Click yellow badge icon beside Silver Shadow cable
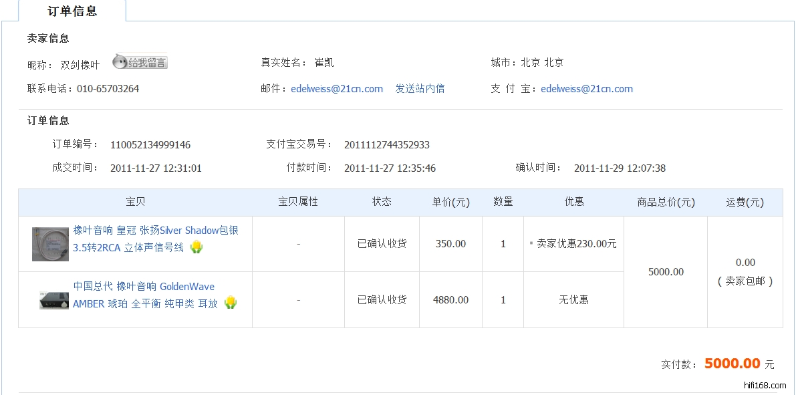 point(196,247)
